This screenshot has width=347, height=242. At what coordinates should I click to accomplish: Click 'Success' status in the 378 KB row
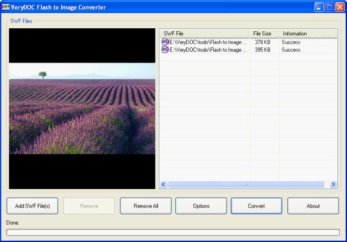point(291,42)
